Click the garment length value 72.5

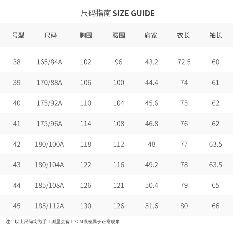pyautogui.click(x=184, y=62)
